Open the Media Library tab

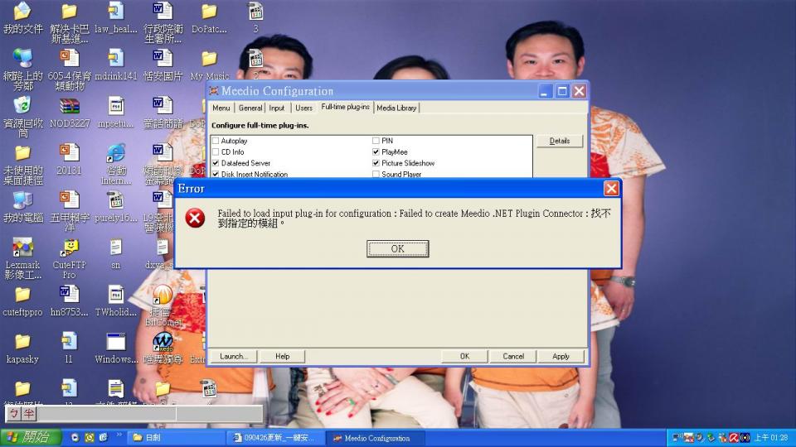click(396, 108)
